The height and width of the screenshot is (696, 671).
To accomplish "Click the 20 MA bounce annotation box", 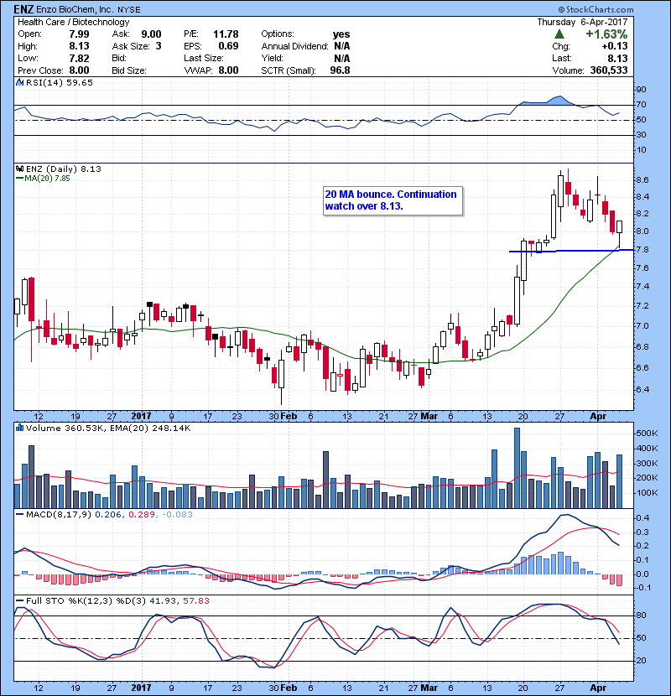I will (393, 200).
